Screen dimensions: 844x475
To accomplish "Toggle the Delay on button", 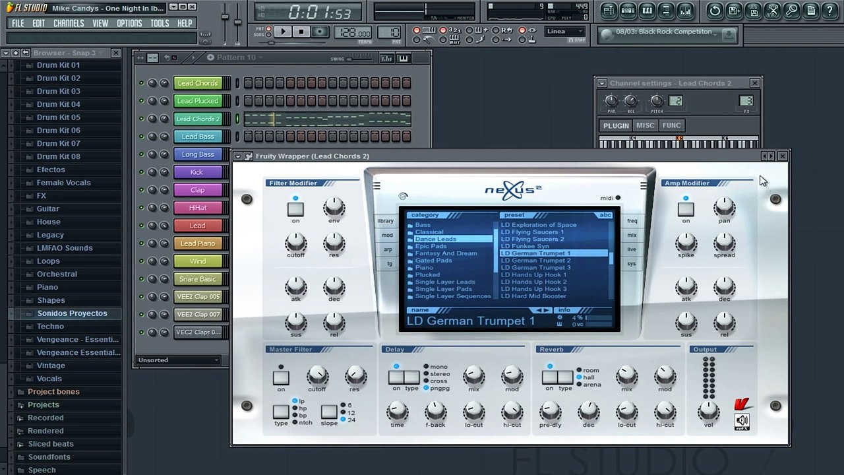I will 396,377.
